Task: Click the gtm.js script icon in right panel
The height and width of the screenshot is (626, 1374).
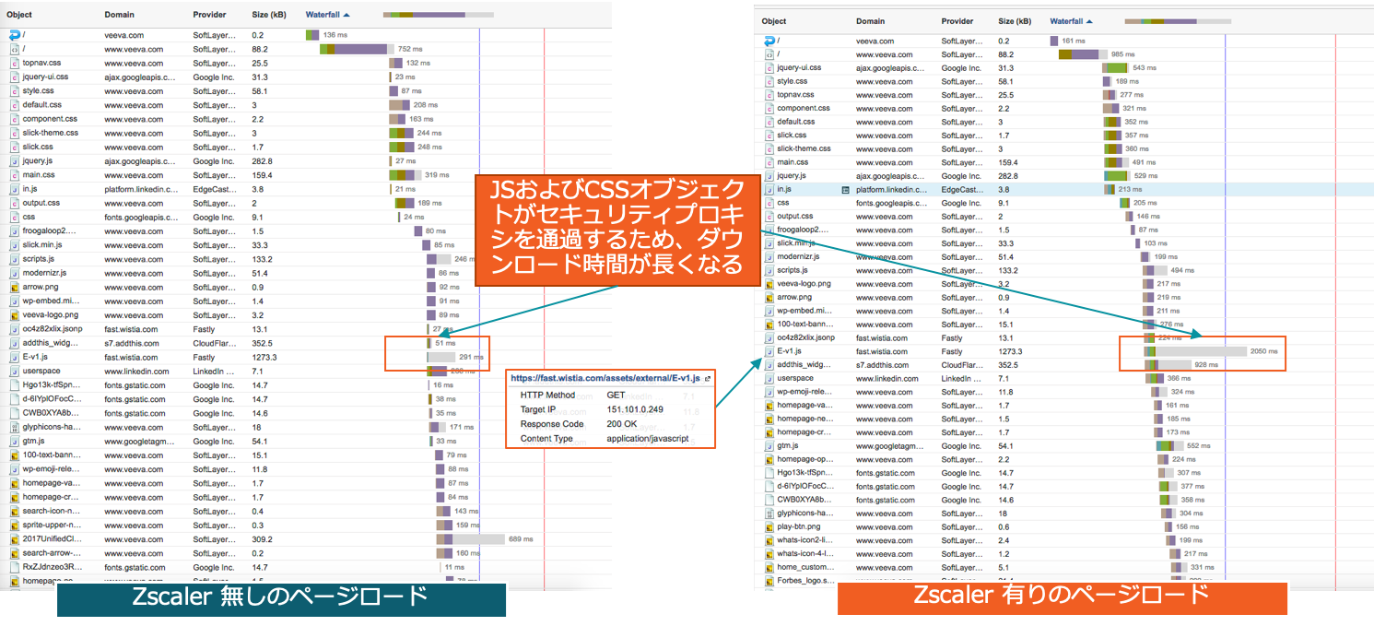Action: (x=769, y=446)
